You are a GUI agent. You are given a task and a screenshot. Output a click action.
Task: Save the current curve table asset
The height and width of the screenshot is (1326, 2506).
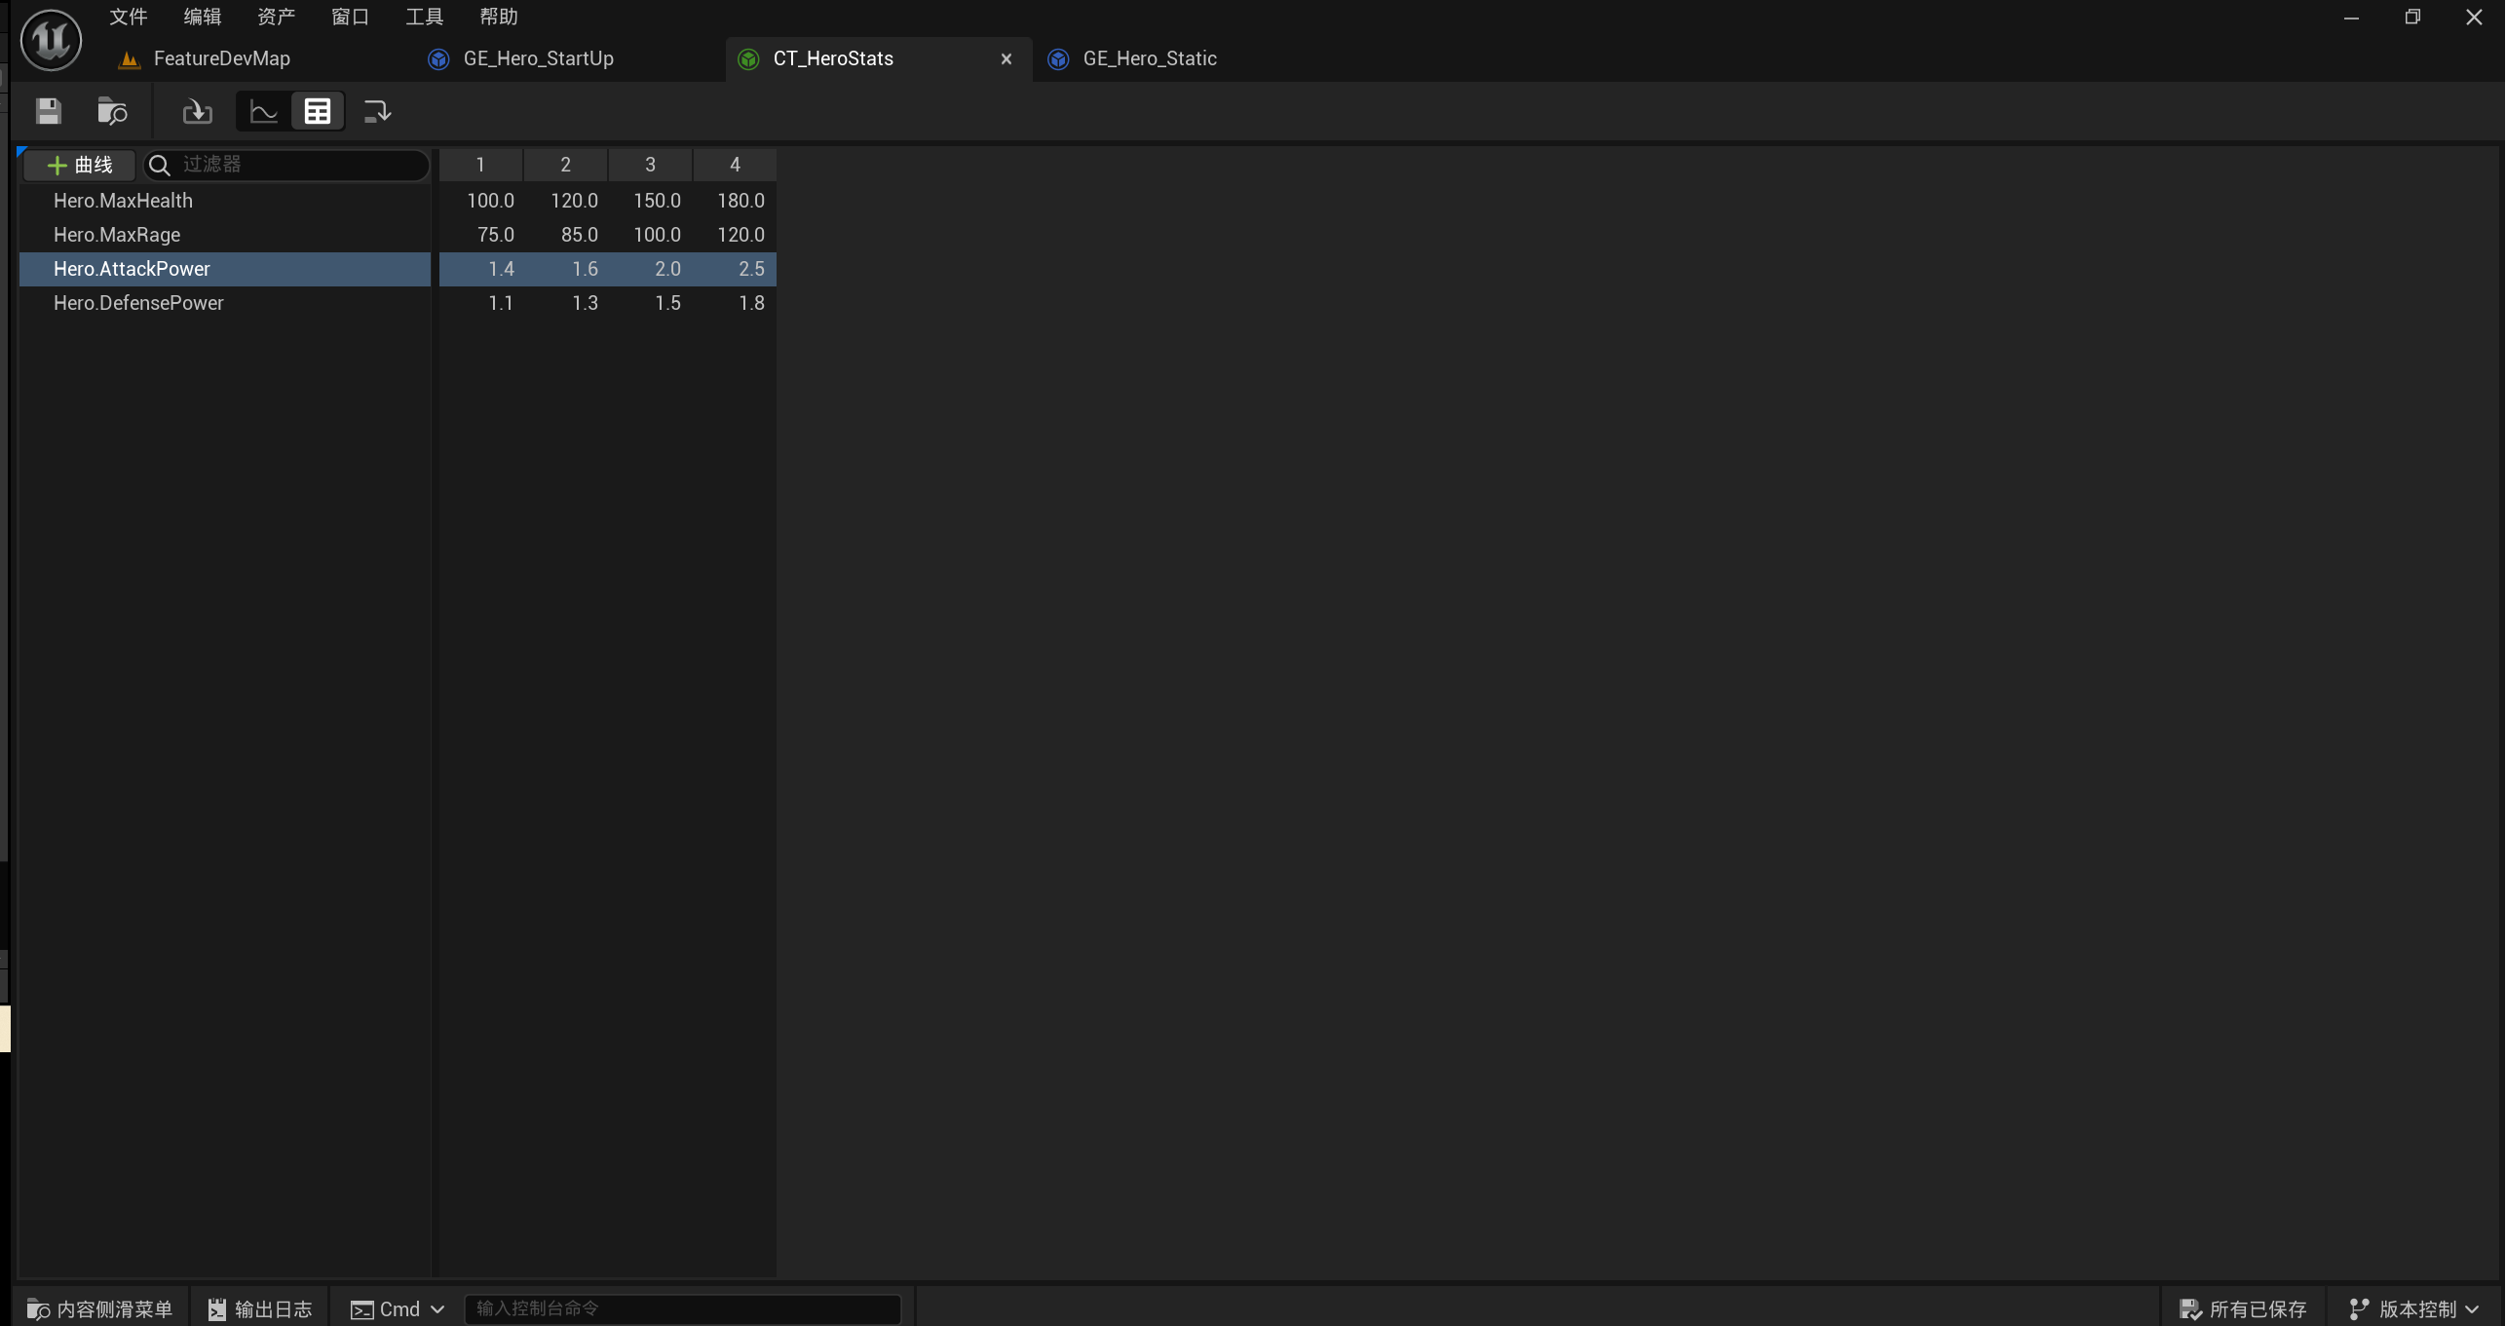[48, 111]
